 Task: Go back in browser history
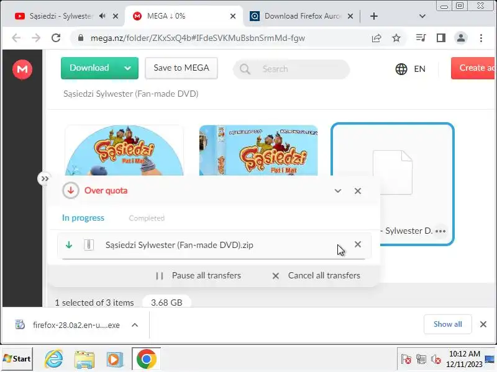tap(16, 38)
